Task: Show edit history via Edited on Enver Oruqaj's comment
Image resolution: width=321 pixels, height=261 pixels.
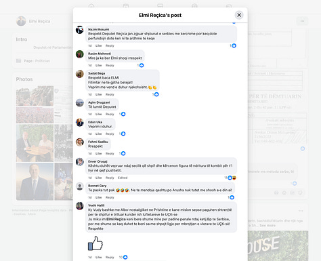Action: pyautogui.click(x=123, y=178)
